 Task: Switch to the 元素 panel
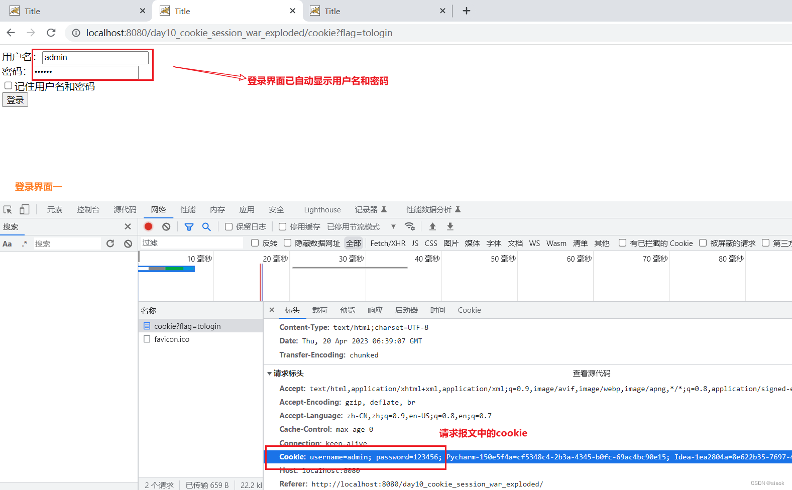coord(55,209)
